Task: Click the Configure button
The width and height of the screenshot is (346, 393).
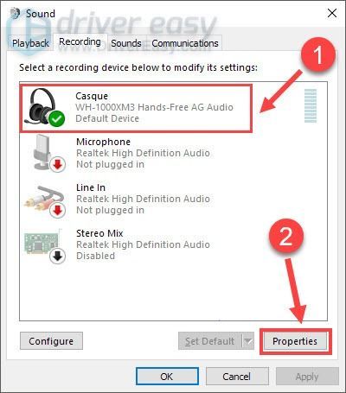Action: (51, 341)
